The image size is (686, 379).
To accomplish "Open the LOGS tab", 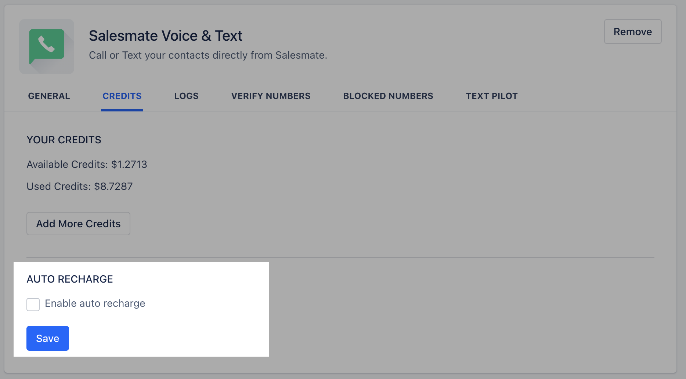I will pos(186,96).
